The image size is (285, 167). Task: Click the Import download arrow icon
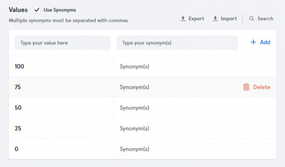pos(215,19)
